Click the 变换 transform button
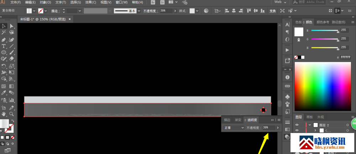The height and width of the screenshot is (154, 356). [x=272, y=11]
